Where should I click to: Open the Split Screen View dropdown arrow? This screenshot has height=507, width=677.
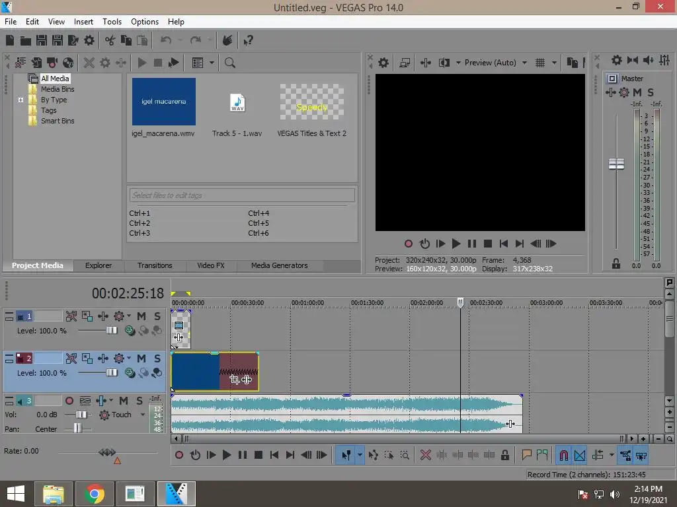pyautogui.click(x=458, y=63)
